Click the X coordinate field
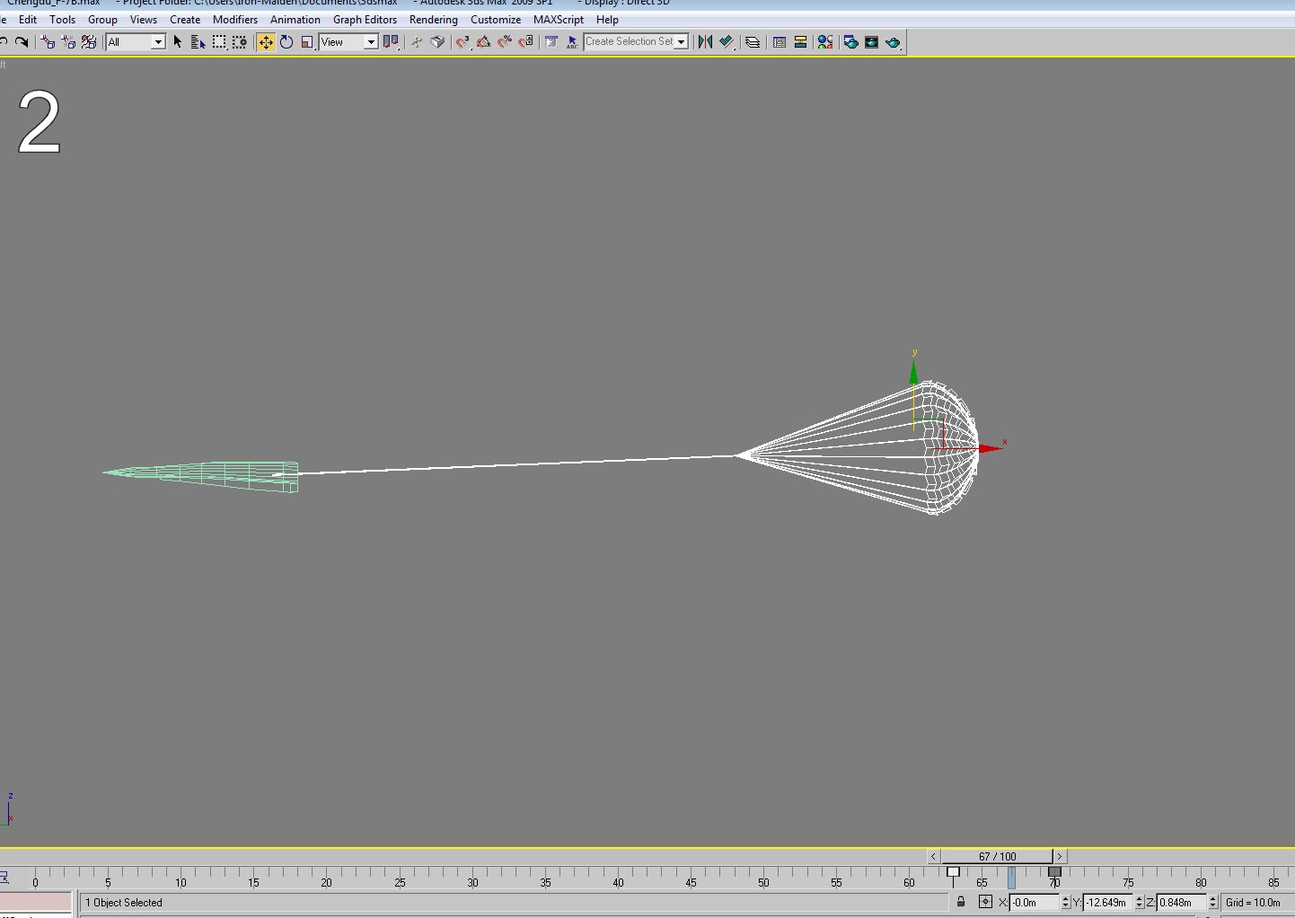 click(x=1035, y=903)
